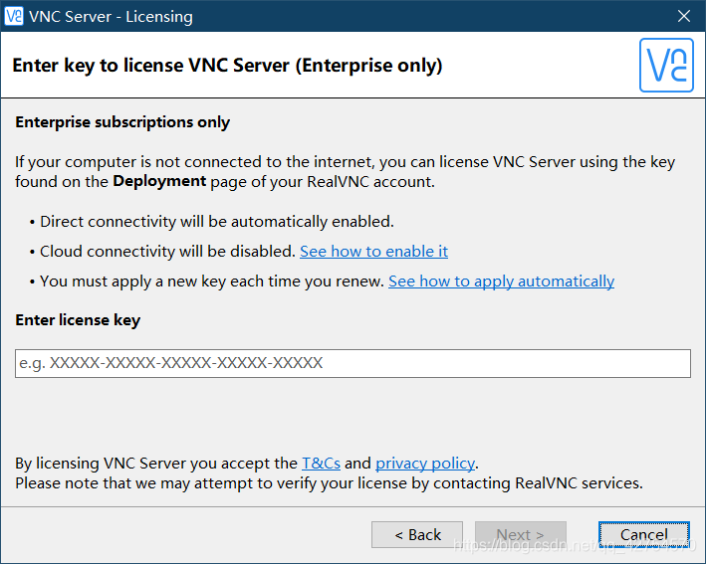Click the Next button
The height and width of the screenshot is (564, 706).
tap(521, 535)
